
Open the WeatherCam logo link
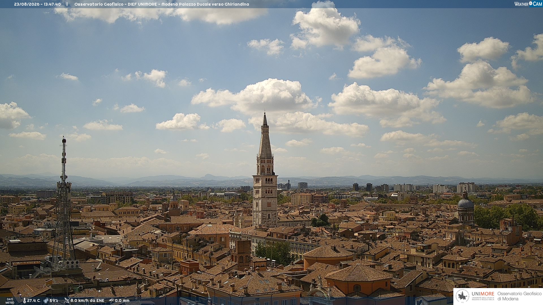[528, 4]
